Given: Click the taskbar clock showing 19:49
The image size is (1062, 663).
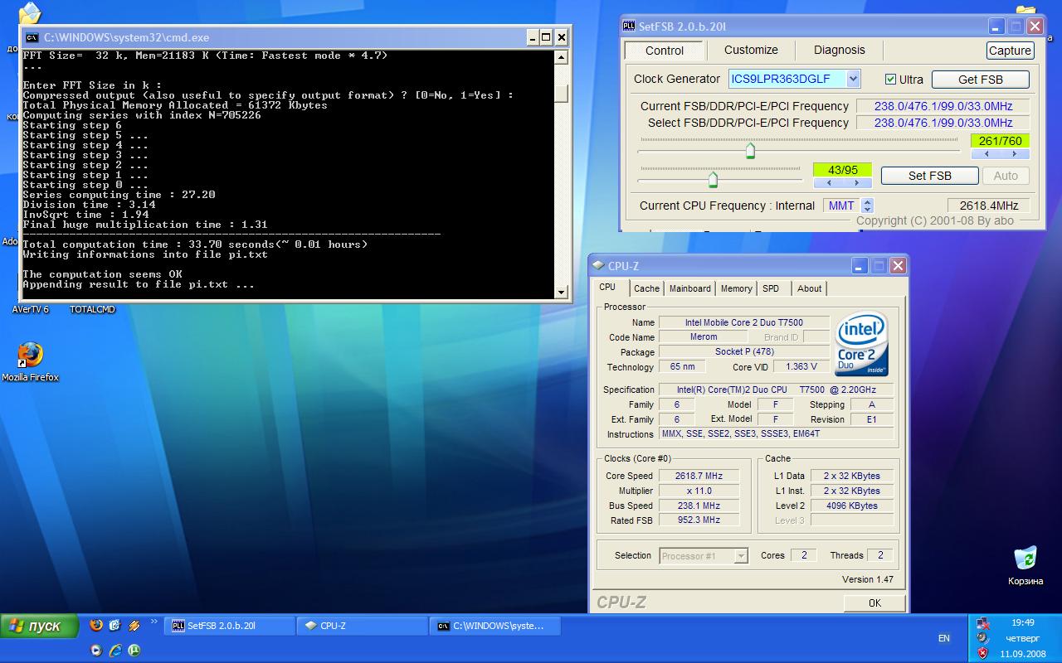Looking at the screenshot, I should tap(1023, 622).
